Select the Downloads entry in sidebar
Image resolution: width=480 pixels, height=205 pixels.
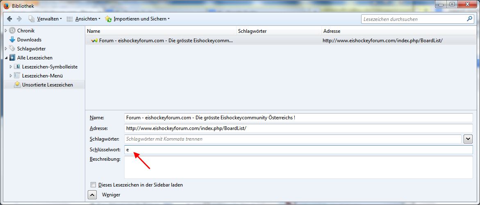(29, 40)
